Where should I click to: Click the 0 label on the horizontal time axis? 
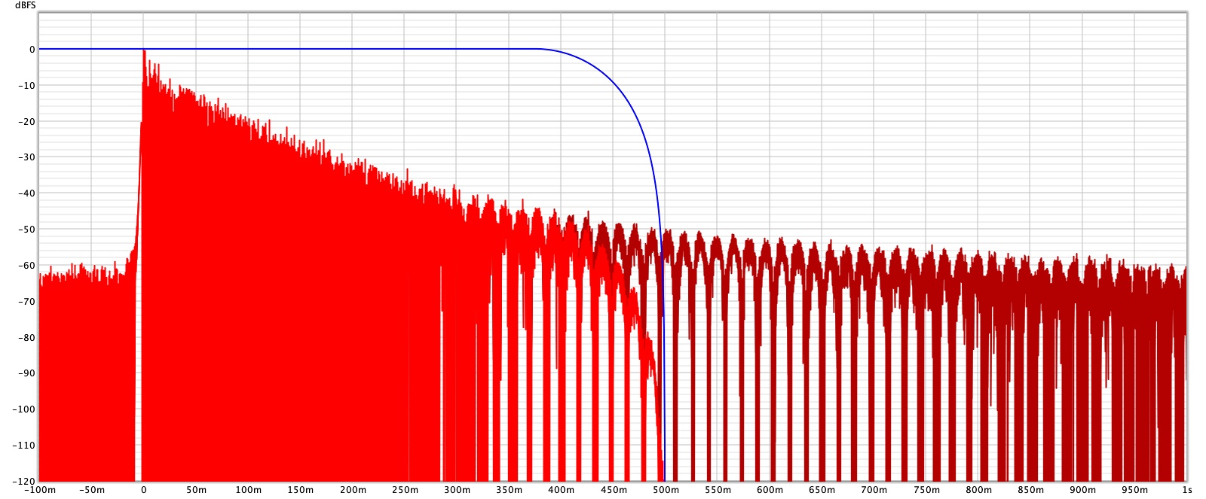pyautogui.click(x=144, y=490)
